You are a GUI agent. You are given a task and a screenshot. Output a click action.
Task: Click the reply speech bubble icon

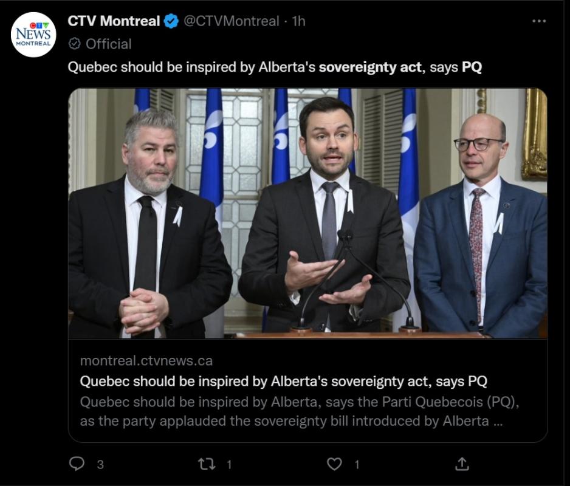point(77,464)
